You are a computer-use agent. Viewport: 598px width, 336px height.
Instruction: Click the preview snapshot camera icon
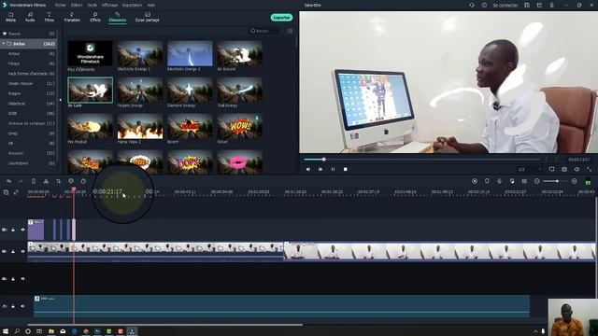[x=564, y=169]
